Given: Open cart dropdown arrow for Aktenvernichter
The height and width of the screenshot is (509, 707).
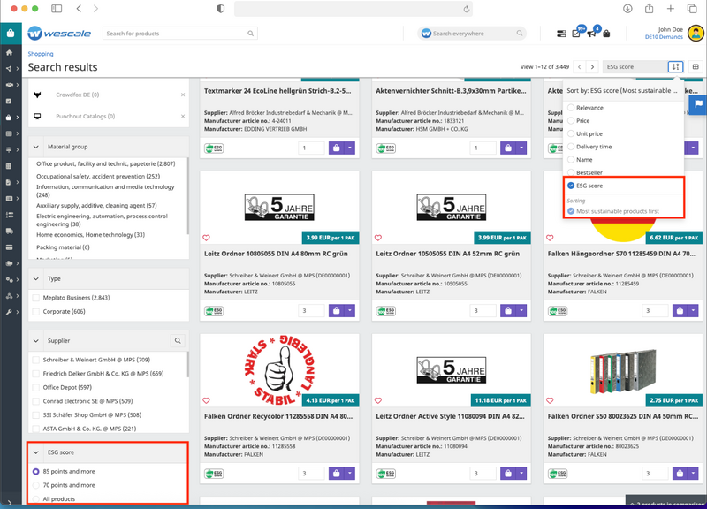Looking at the screenshot, I should [521, 148].
